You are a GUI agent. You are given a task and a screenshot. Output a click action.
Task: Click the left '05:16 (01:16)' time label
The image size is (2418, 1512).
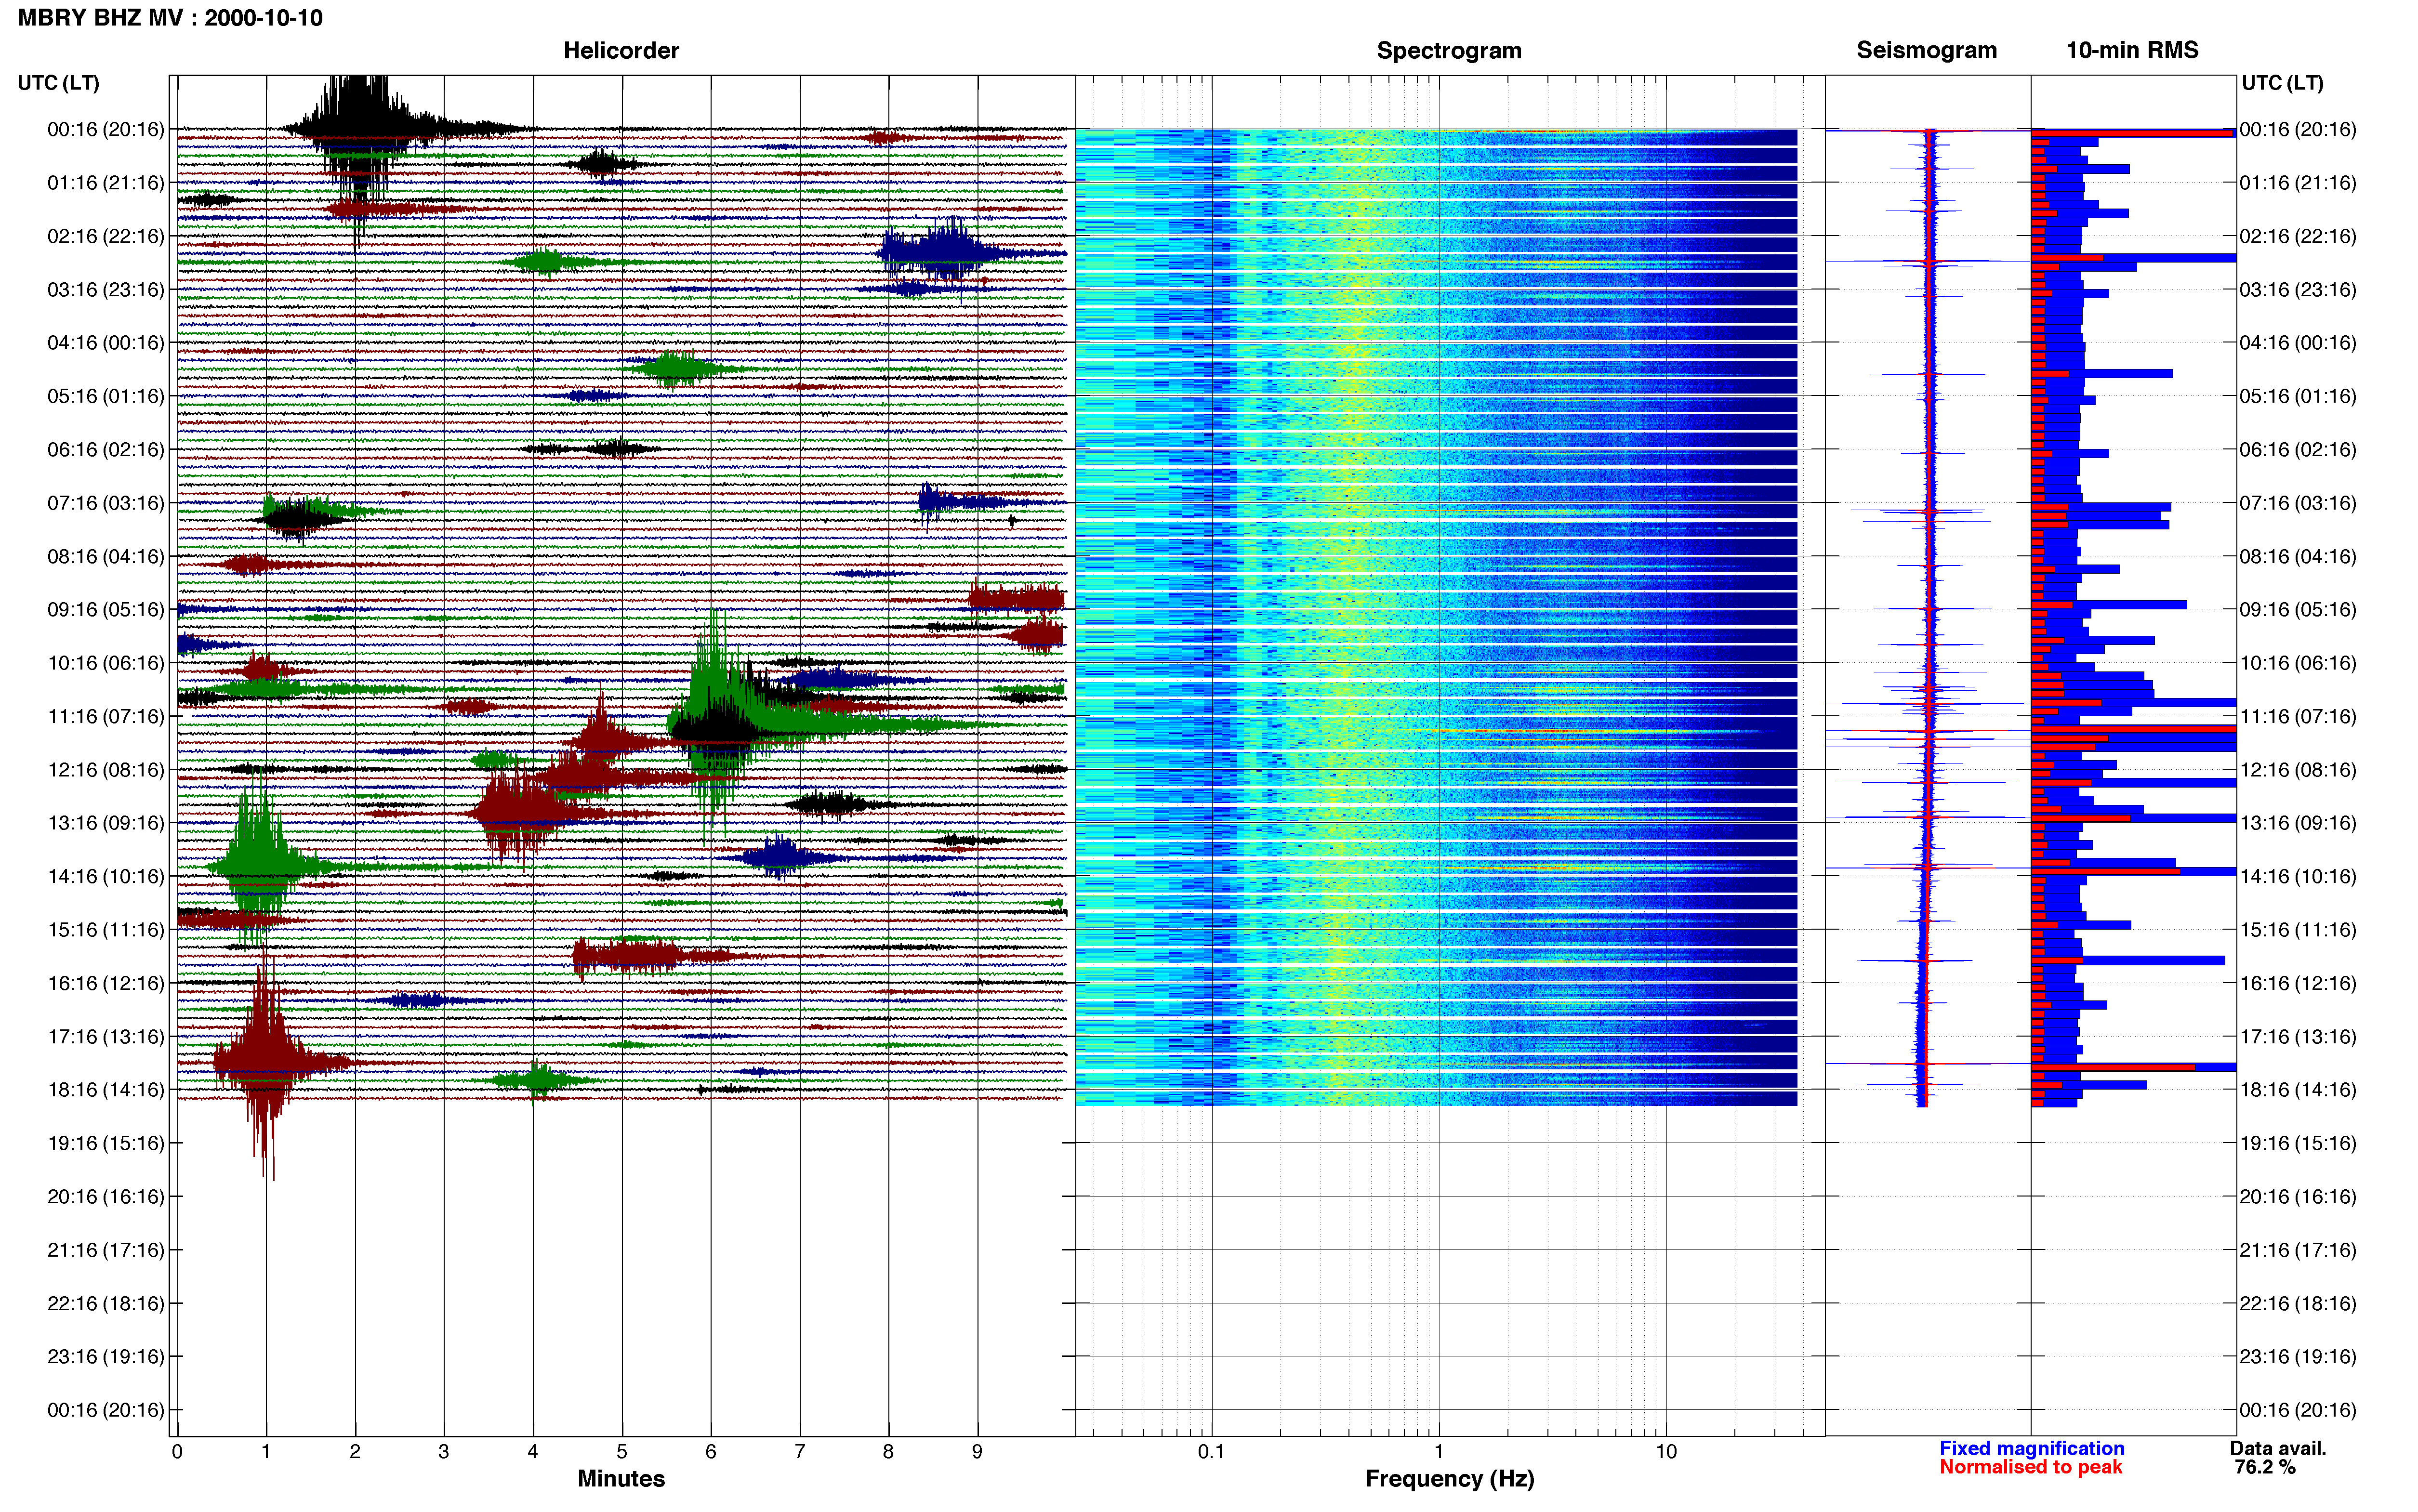pyautogui.click(x=105, y=396)
